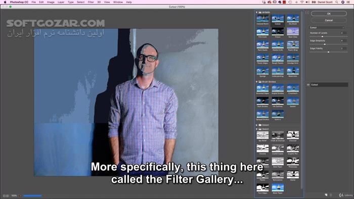Screen dimensions: 354x199
Task: Apply the Photocopy sketch filter thumbnail
Action: [x=293, y=161]
